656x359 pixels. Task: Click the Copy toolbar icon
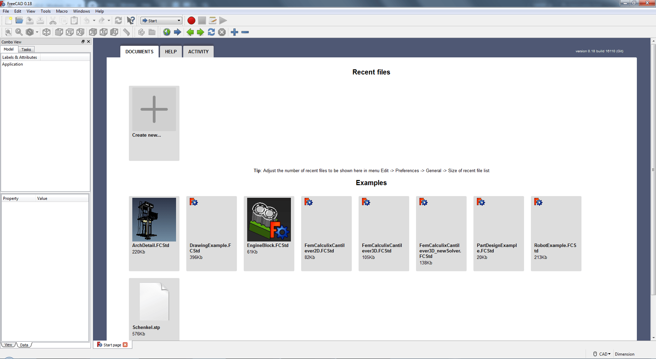point(64,20)
